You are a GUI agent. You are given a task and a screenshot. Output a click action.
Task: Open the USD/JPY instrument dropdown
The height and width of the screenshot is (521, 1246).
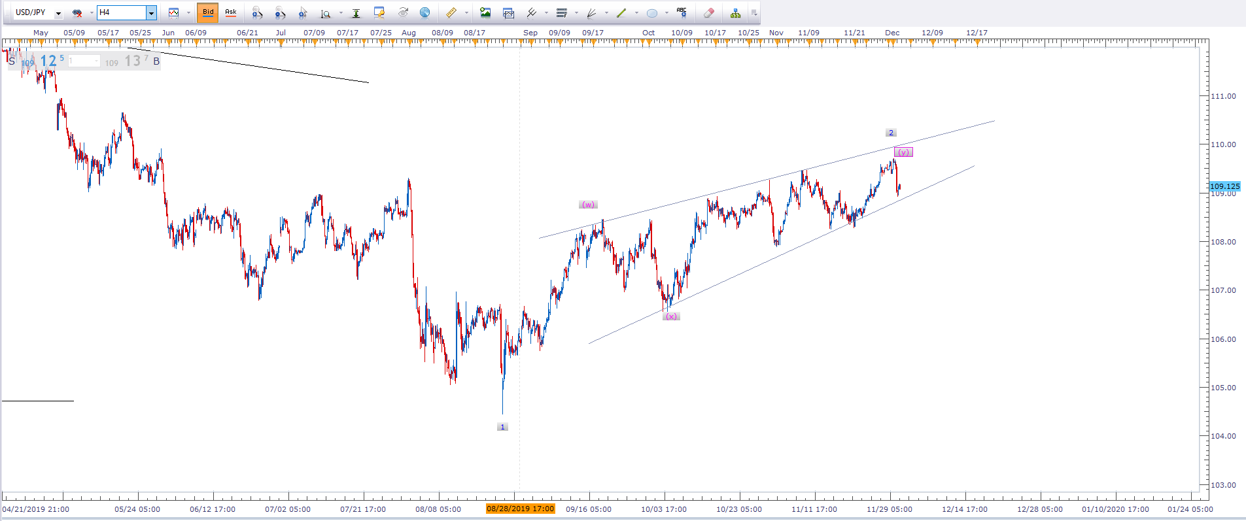coord(58,13)
